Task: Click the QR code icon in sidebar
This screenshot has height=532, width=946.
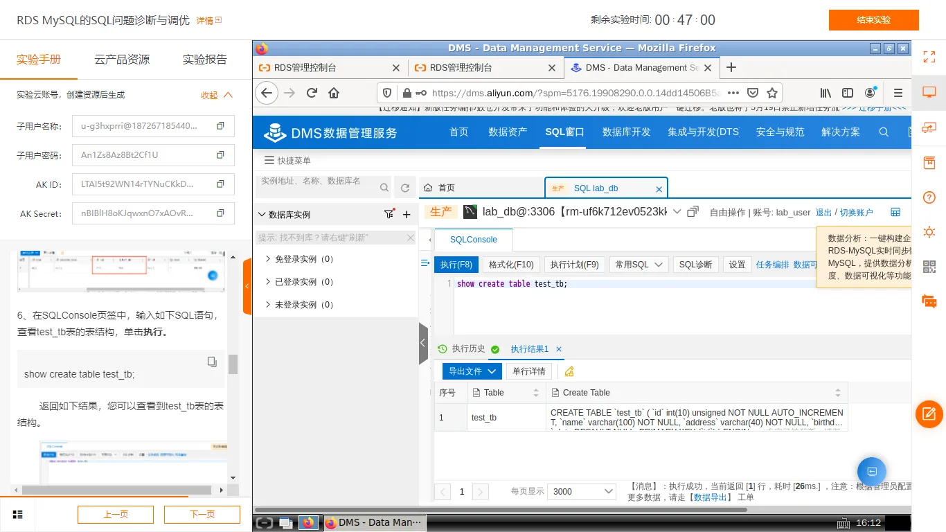Action: tap(929, 267)
